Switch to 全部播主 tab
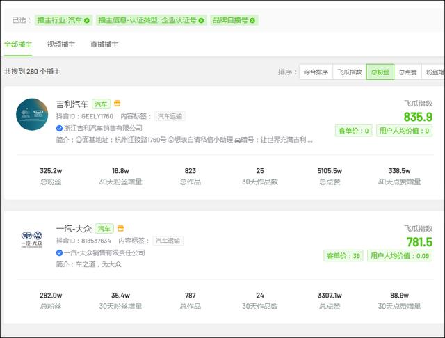The height and width of the screenshot is (338, 445). click(x=18, y=45)
